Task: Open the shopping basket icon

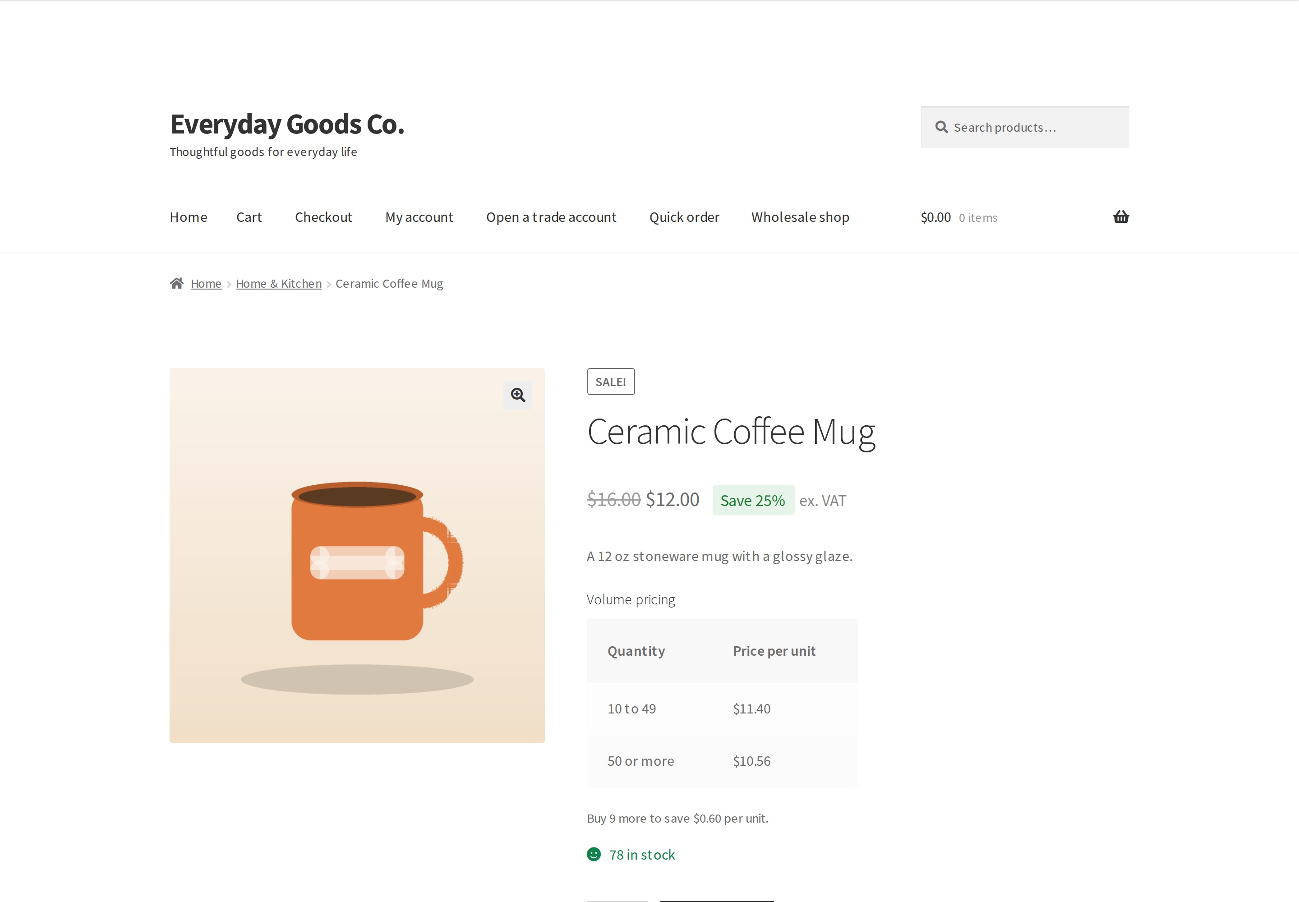Action: 1121,217
